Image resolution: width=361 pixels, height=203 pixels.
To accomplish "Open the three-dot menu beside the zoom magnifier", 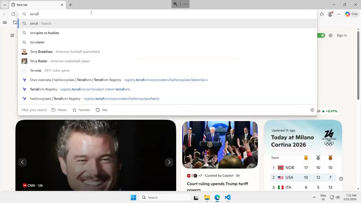I will pyautogui.click(x=185, y=4).
